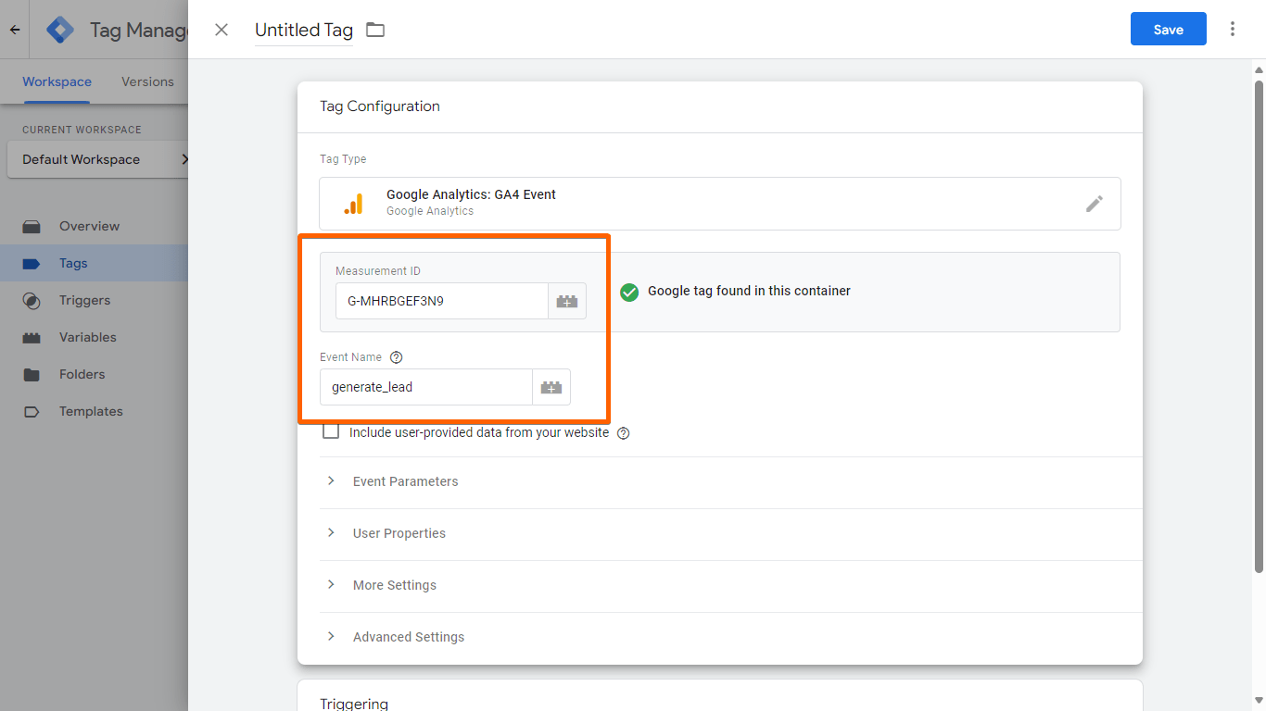The width and height of the screenshot is (1266, 711).
Task: Click the blue Save button
Action: pyautogui.click(x=1168, y=30)
